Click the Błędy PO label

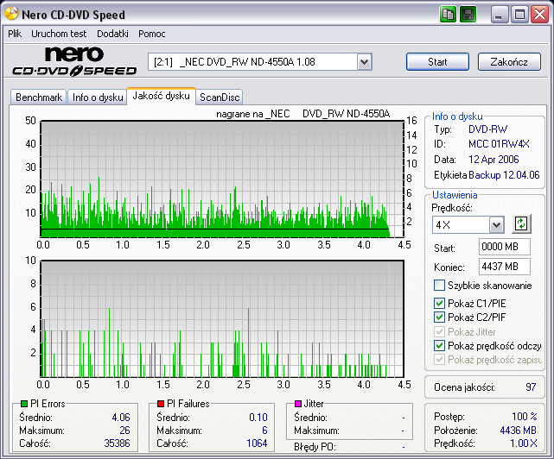(315, 447)
